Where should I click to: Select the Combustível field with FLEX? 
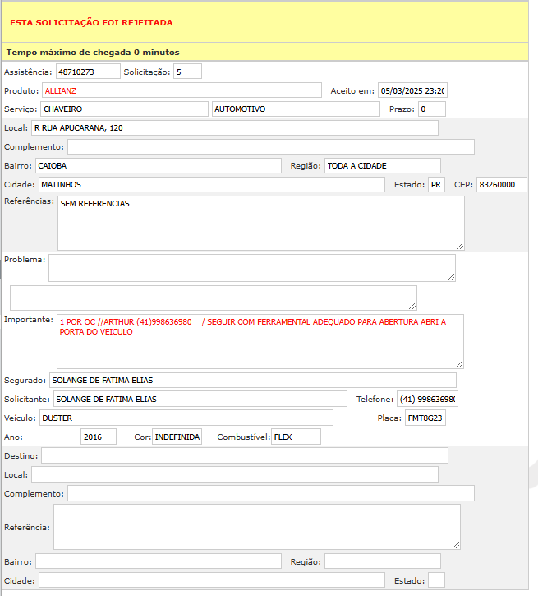(296, 437)
